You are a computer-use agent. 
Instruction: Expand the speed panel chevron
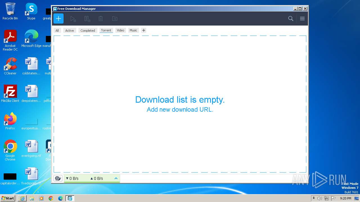pos(116,178)
